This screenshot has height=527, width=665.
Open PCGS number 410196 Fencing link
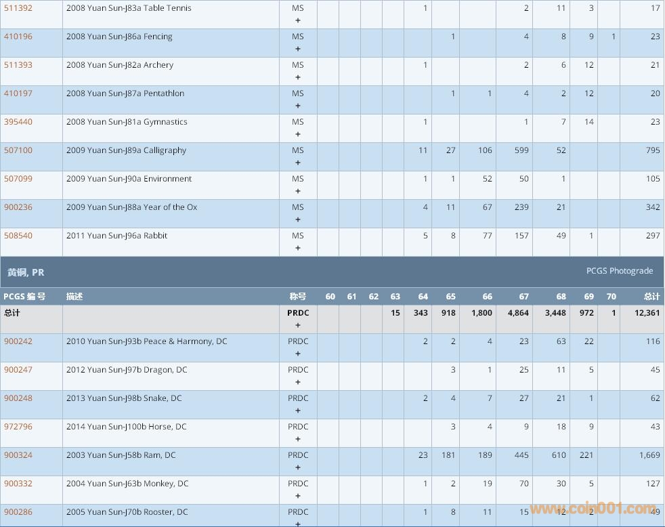click(18, 37)
